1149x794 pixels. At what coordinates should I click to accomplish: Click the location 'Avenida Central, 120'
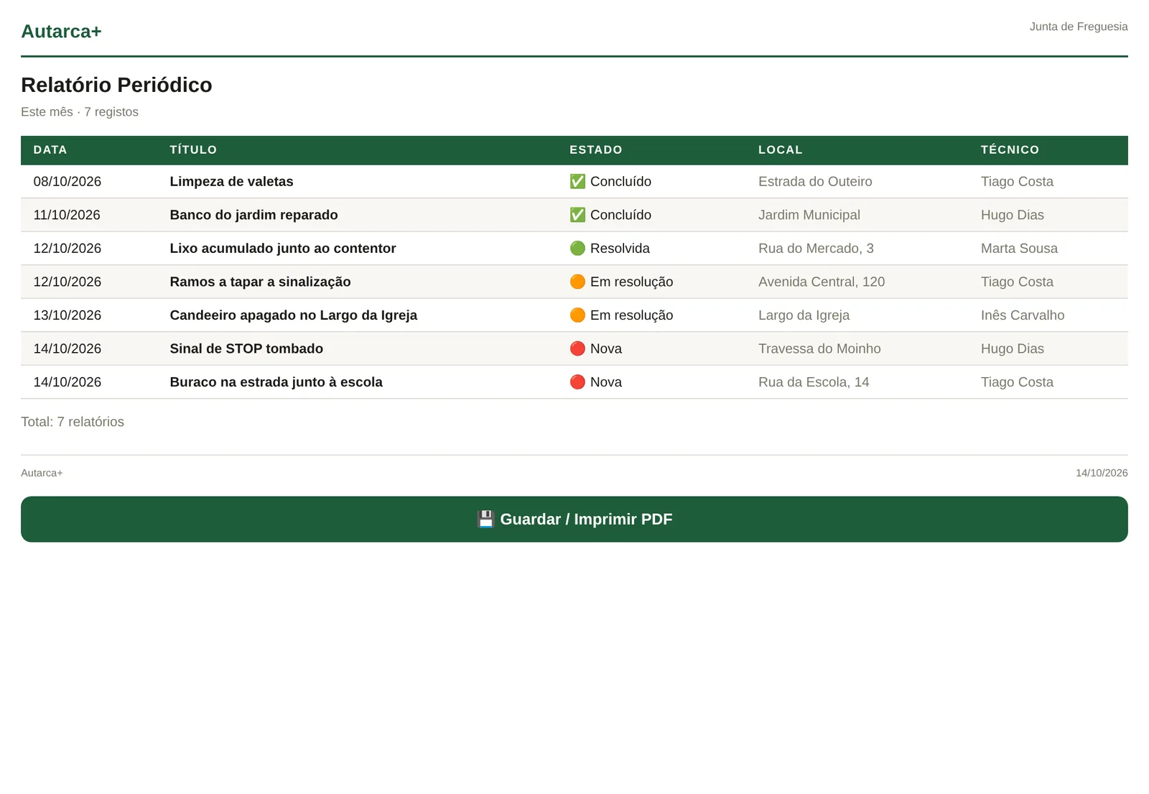point(822,282)
